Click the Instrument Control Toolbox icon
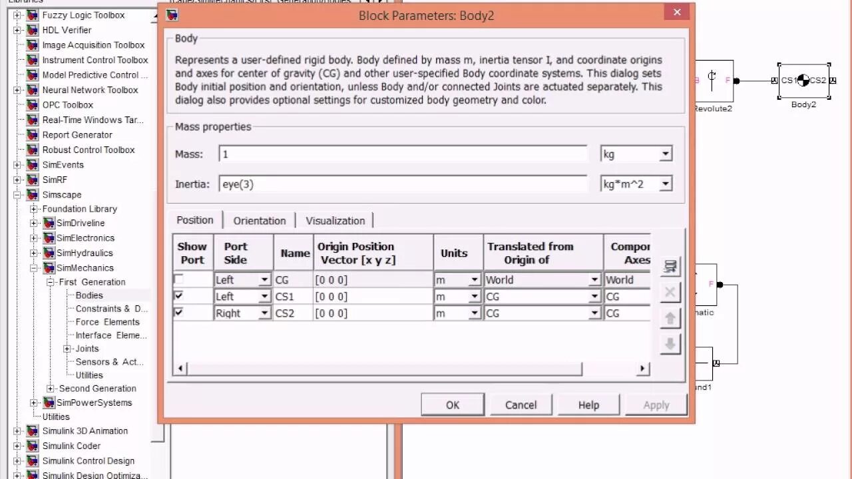Image resolution: width=852 pixels, height=479 pixels. tap(33, 60)
